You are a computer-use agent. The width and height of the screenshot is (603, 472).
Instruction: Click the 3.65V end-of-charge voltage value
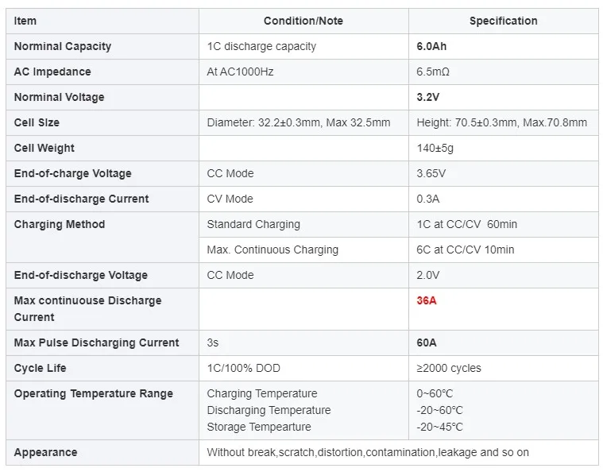pyautogui.click(x=431, y=173)
